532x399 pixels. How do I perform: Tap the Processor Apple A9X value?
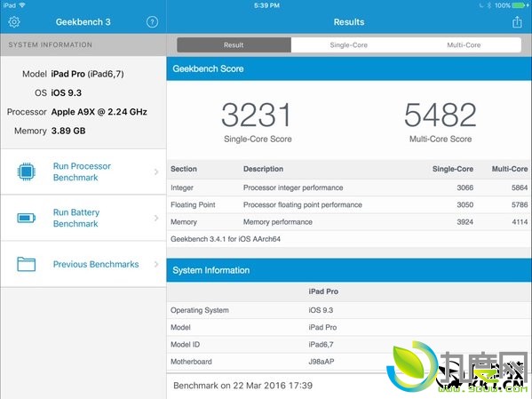pos(99,112)
